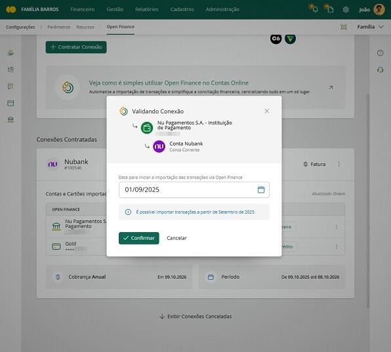Click the Atualizado Ontem text

[329, 194]
